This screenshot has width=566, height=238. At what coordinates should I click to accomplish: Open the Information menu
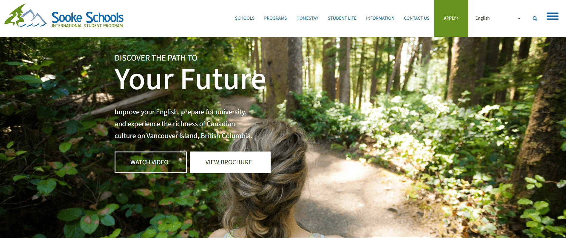(x=380, y=18)
